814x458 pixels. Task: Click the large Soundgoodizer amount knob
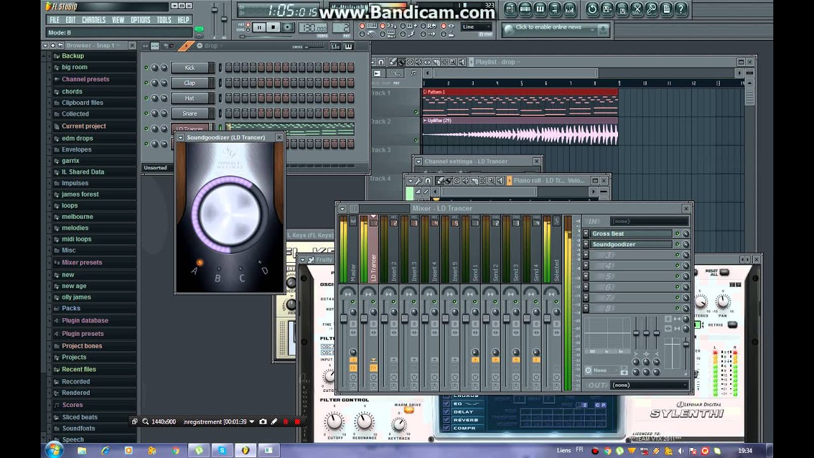230,215
